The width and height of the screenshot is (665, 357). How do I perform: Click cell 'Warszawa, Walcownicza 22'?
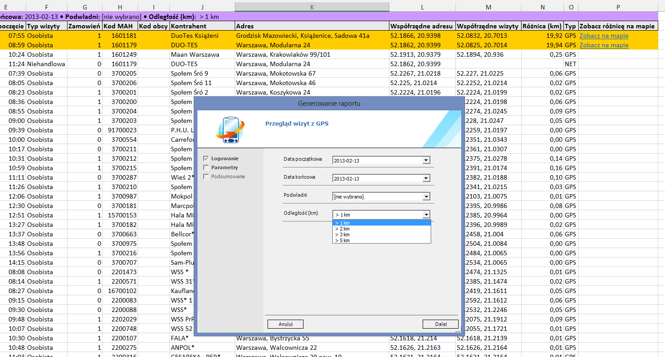312,348
